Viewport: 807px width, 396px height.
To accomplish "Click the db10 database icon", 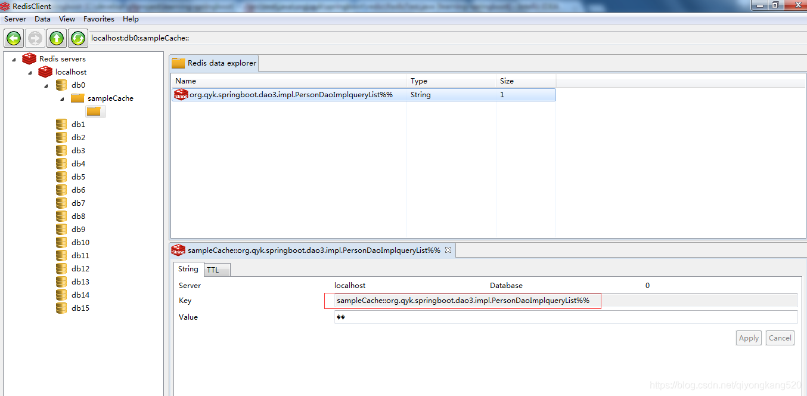I will click(x=61, y=242).
